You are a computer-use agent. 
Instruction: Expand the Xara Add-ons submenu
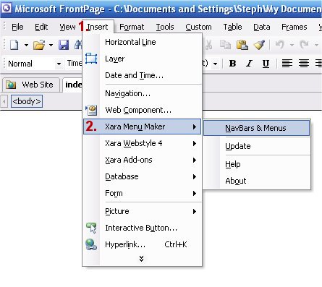pos(142,160)
